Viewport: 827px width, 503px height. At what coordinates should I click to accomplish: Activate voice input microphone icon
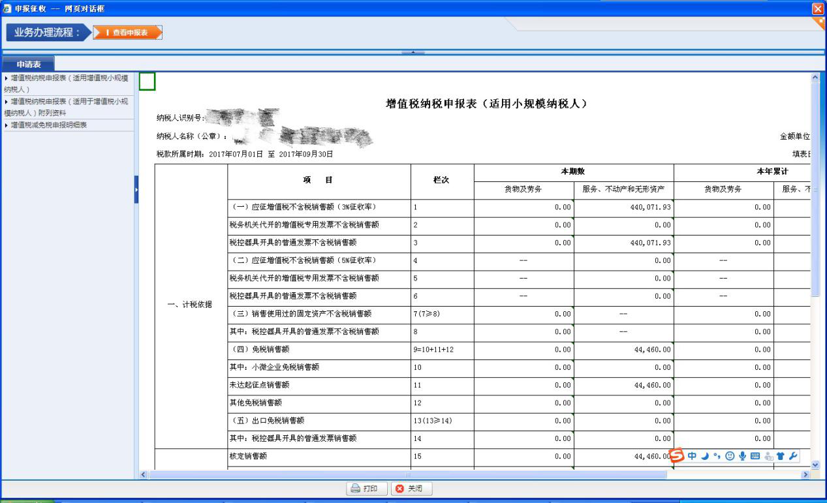[x=742, y=455]
